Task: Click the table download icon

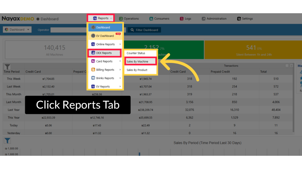Action: [x=291, y=65]
